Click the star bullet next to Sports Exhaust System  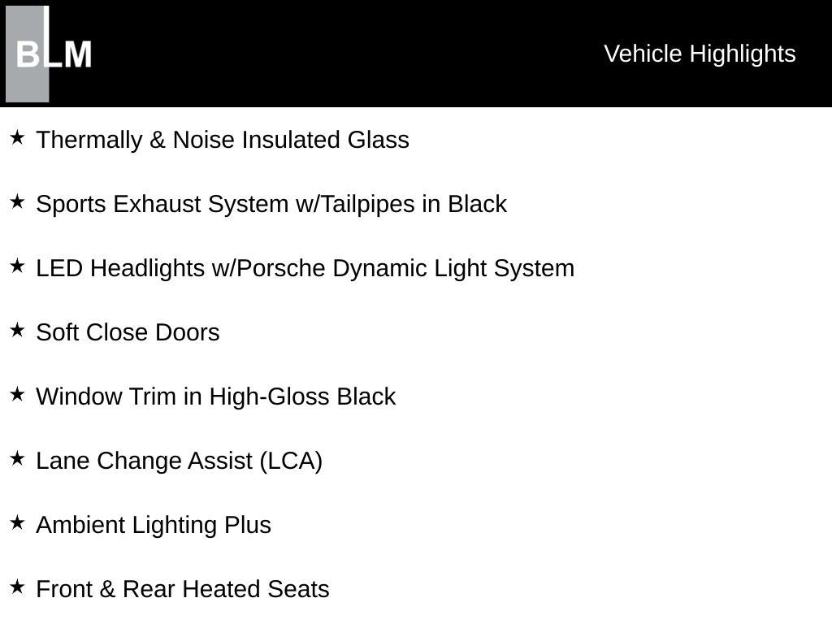tap(17, 202)
